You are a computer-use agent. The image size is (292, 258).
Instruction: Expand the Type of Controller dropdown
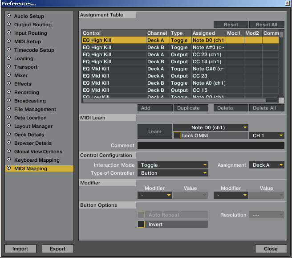pos(173,173)
